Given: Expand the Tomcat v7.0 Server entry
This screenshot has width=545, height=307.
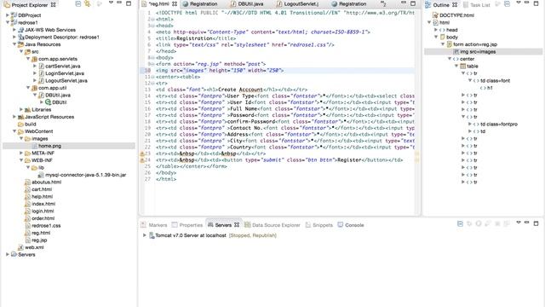Looking at the screenshot, I should 144,235.
